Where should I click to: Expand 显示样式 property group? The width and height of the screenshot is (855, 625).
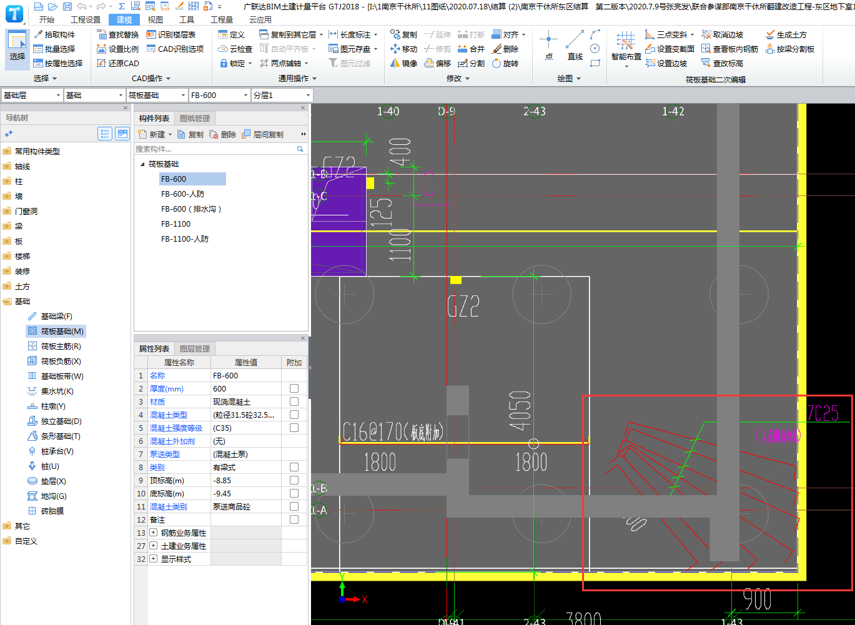(154, 559)
